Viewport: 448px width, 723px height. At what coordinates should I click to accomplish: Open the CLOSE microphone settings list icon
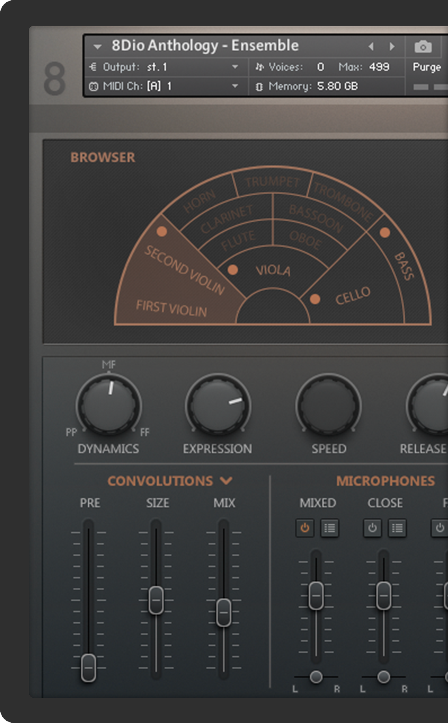coord(397,528)
